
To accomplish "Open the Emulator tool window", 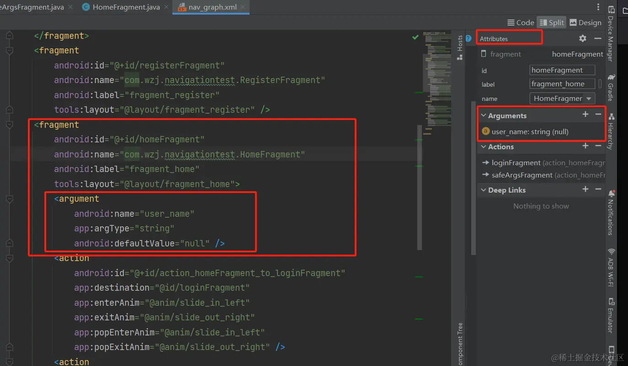I will point(611,316).
